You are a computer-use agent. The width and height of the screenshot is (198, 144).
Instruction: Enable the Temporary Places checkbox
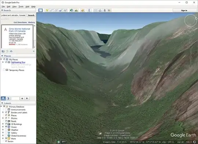(x=4, y=70)
